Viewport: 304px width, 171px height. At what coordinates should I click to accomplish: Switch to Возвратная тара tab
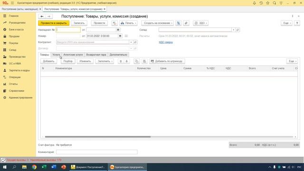pyautogui.click(x=96, y=55)
